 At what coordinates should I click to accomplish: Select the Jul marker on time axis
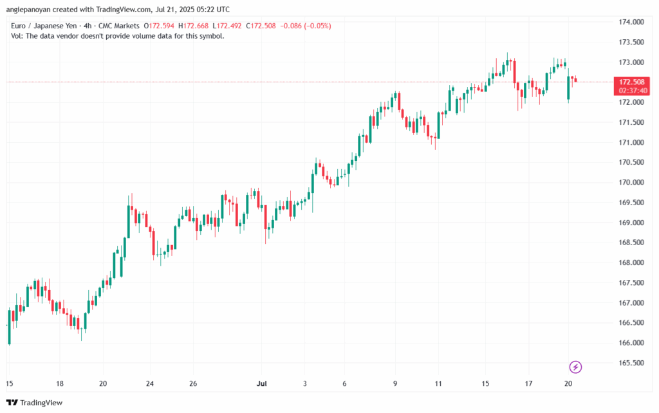(261, 383)
